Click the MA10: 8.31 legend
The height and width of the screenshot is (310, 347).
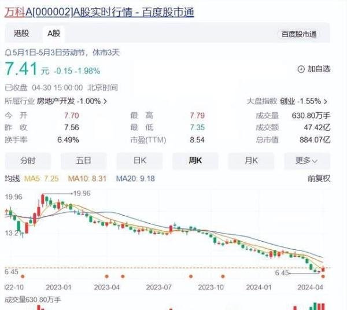87,179
